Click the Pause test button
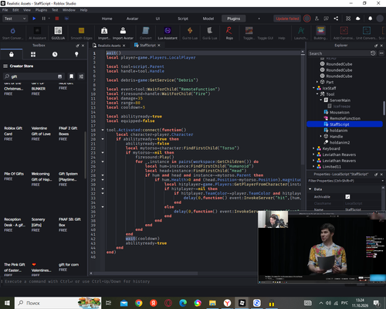Viewport: 386px width, 309px height. 43,19
